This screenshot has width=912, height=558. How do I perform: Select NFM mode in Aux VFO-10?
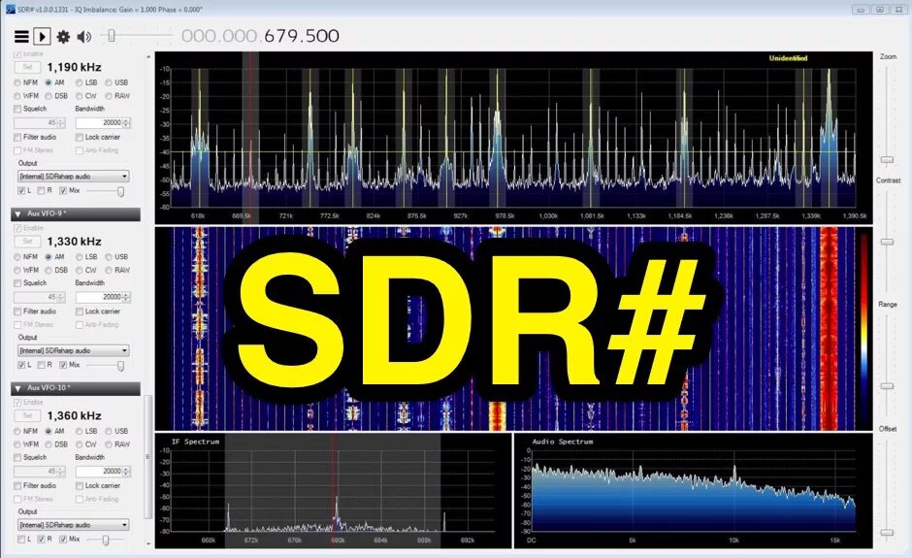pos(17,432)
